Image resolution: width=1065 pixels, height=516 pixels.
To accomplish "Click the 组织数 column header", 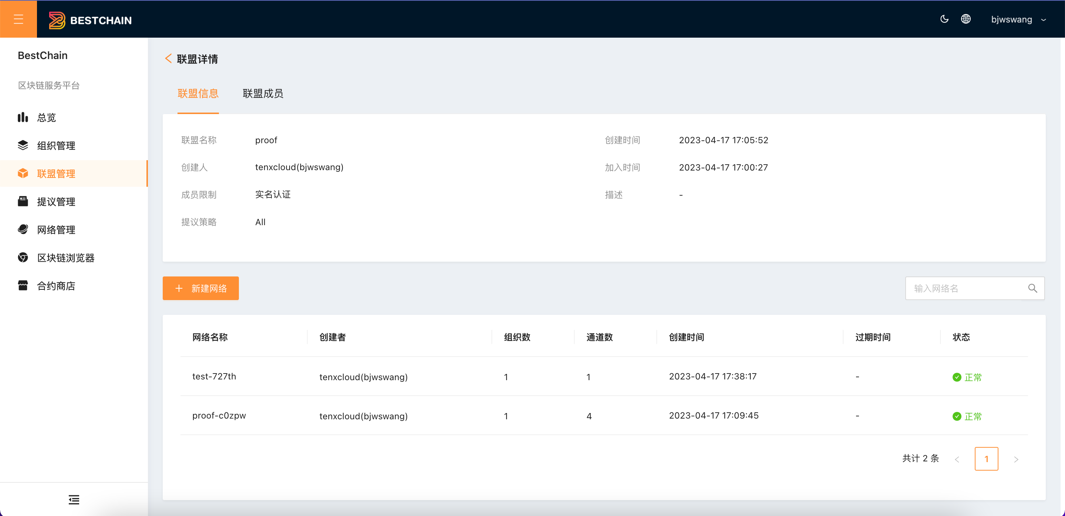I will [x=517, y=337].
